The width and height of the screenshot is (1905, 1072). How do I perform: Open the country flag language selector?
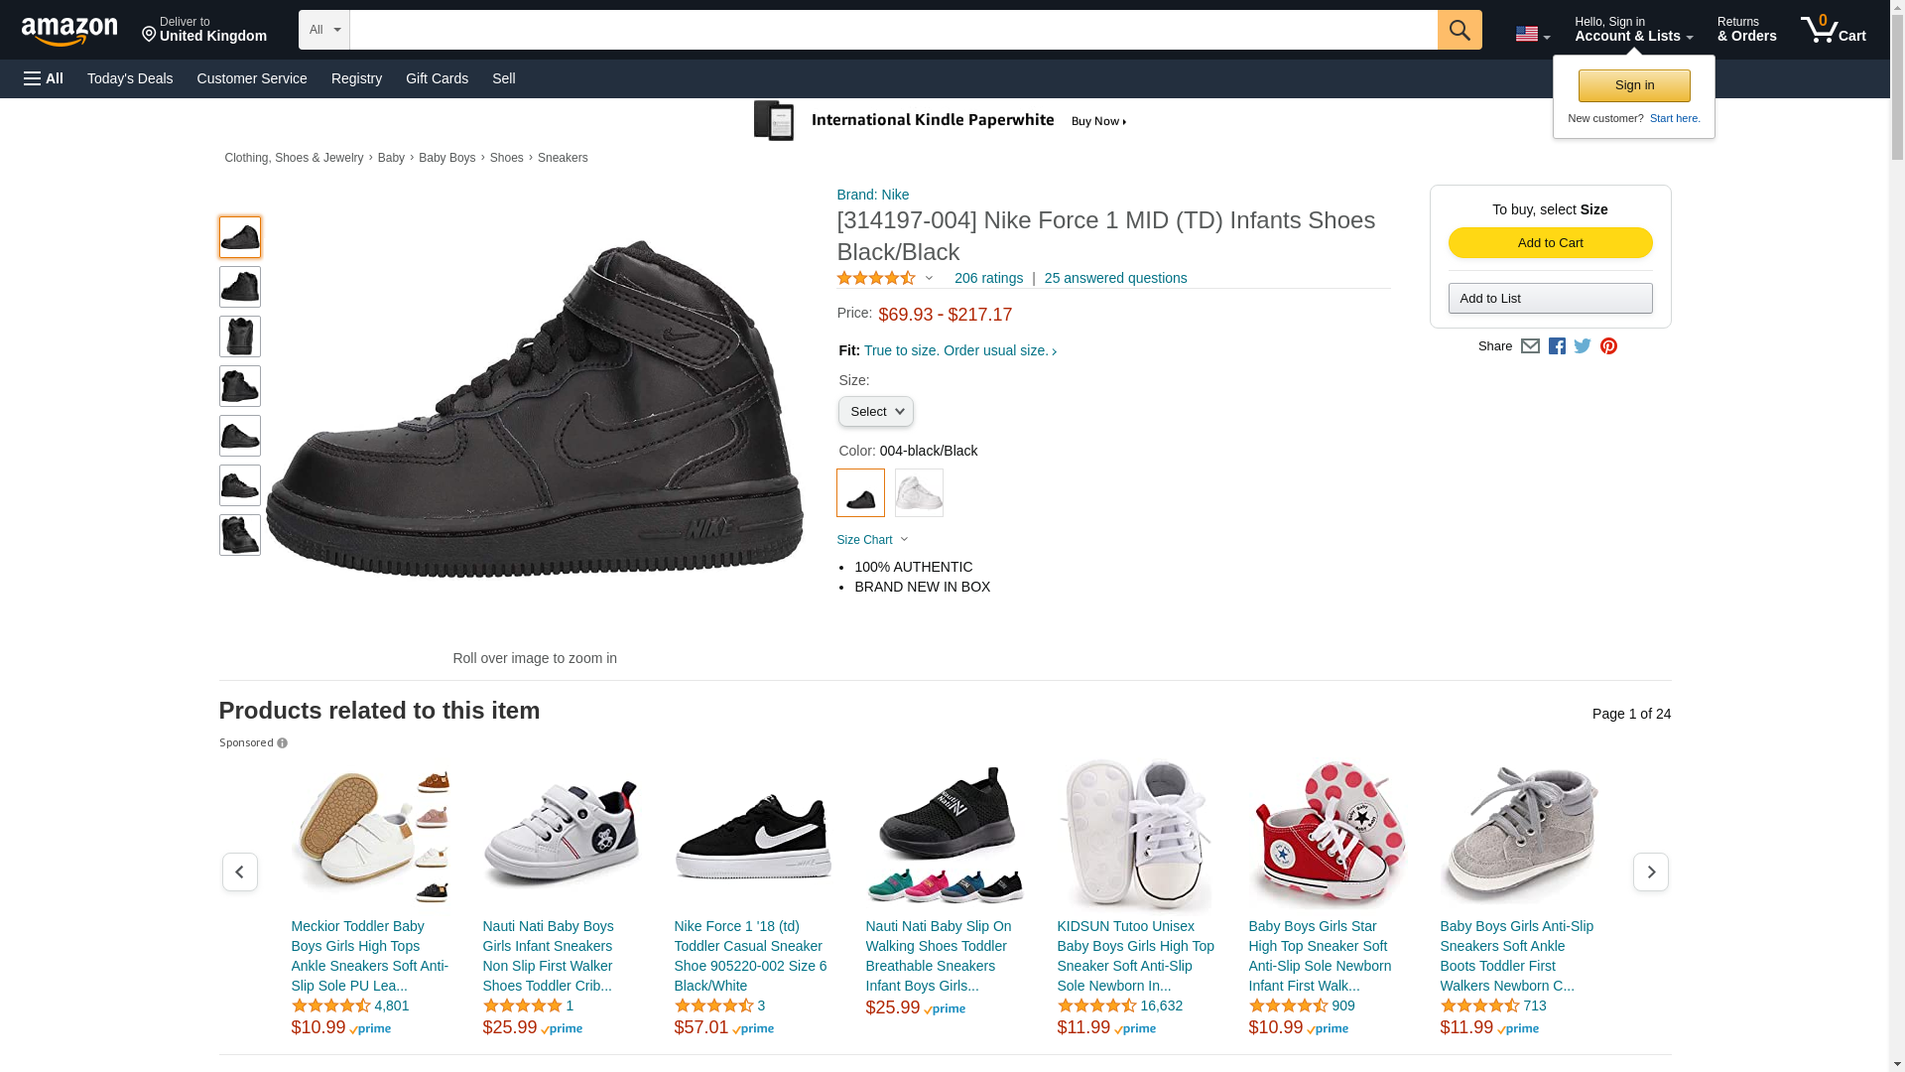point(1532,35)
